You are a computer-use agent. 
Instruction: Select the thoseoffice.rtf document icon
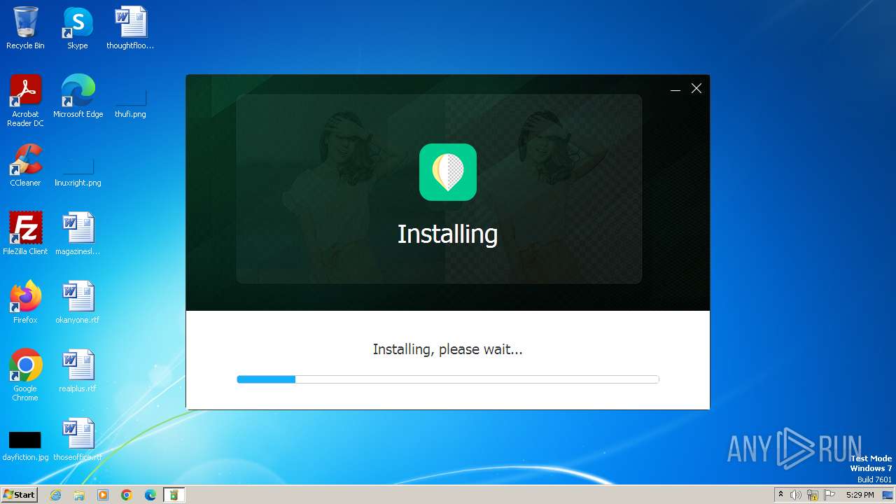coord(78,440)
